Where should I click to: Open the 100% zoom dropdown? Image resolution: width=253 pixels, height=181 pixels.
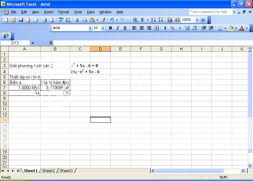pyautogui.click(x=197, y=20)
